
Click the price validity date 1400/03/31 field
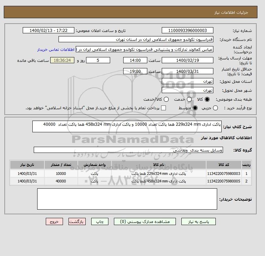click(188, 71)
